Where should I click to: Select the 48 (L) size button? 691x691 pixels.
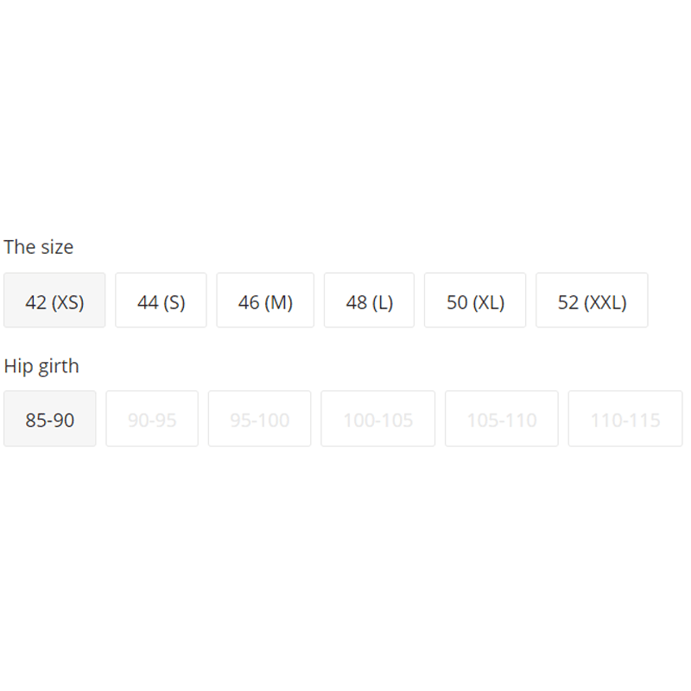[x=369, y=301]
